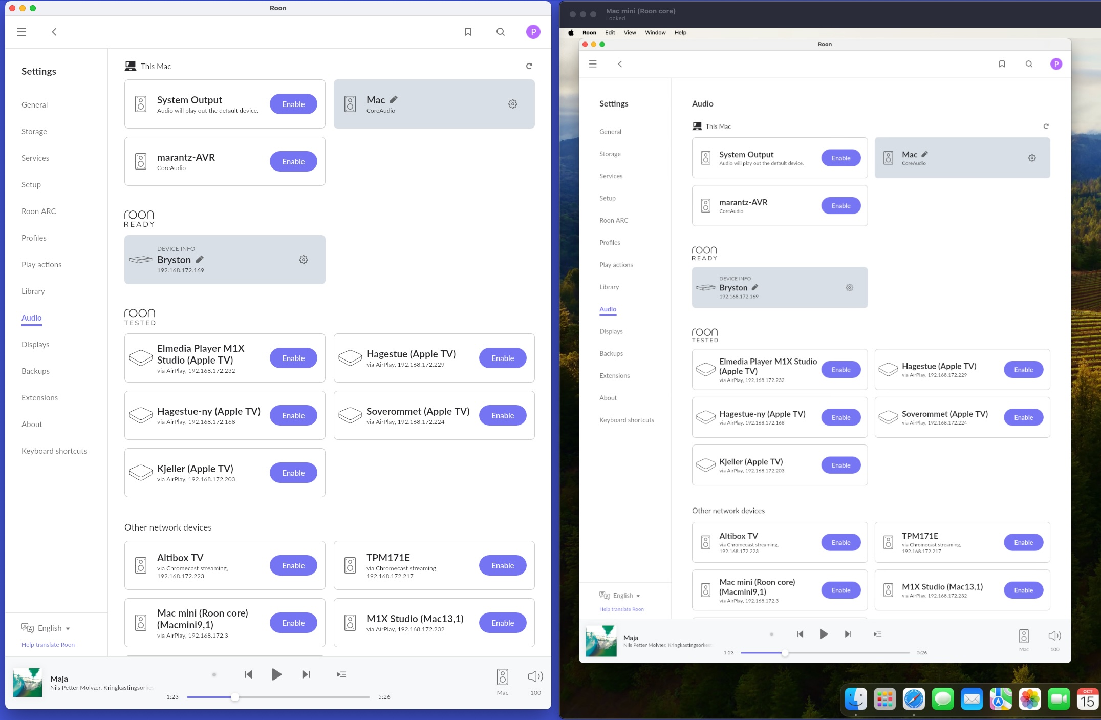Screen dimensions: 1101x720
Task: Click Help translate Roon link in left window
Action: [48, 645]
